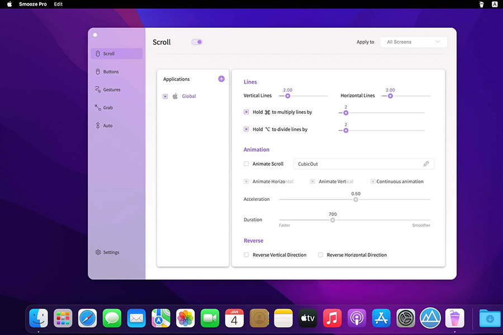Open Mail from the dock
This screenshot has height=335, width=503.
coord(136,318)
